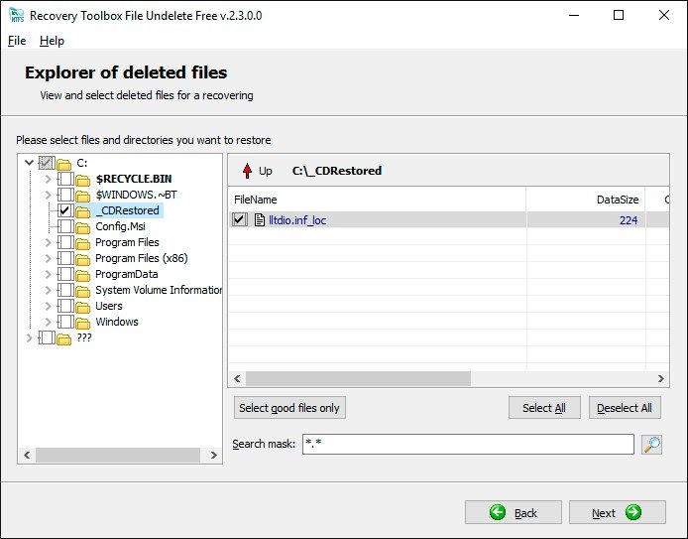The height and width of the screenshot is (539, 688).
Task: Click the file list scroll left arrow
Action: 237,378
